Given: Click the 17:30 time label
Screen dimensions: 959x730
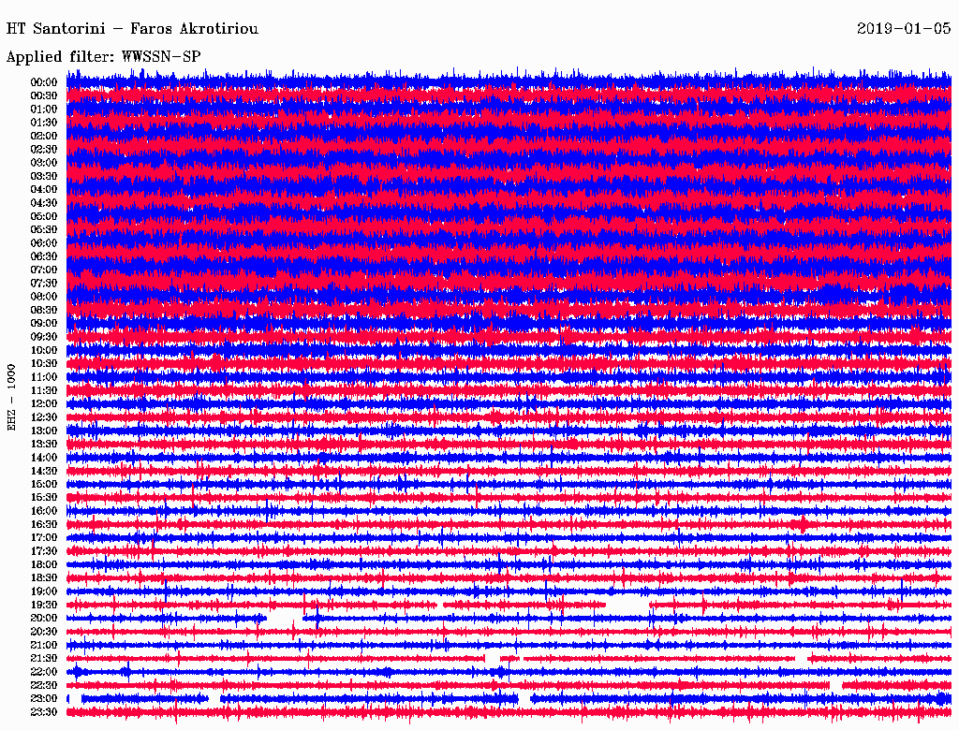Looking at the screenshot, I should click(43, 551).
